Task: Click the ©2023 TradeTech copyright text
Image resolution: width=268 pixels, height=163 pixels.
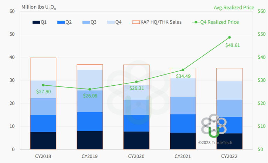Action: coord(215,143)
